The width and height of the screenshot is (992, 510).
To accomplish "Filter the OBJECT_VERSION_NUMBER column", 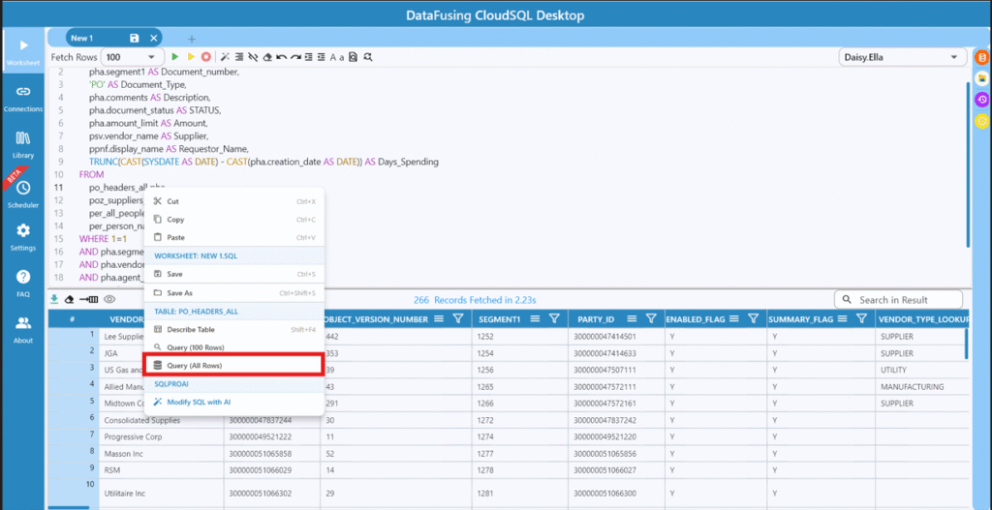I will [x=457, y=319].
